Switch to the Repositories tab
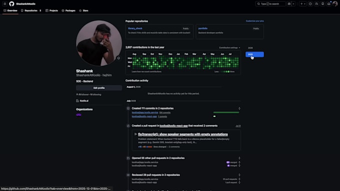 [x=31, y=10]
